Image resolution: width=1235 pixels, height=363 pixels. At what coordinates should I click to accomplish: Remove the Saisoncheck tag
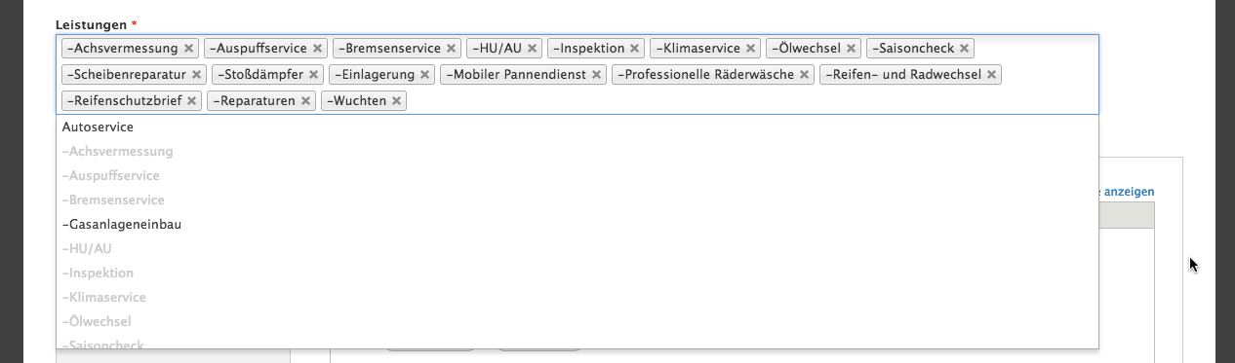pyautogui.click(x=964, y=48)
